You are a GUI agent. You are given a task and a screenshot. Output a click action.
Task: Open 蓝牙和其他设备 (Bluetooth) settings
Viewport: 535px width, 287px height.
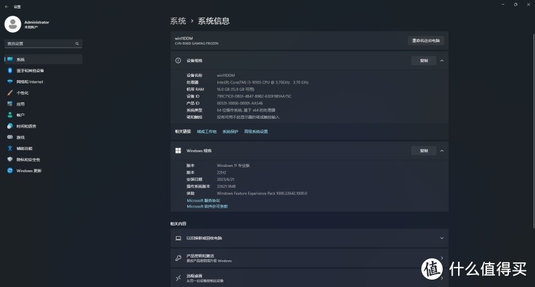click(x=30, y=71)
